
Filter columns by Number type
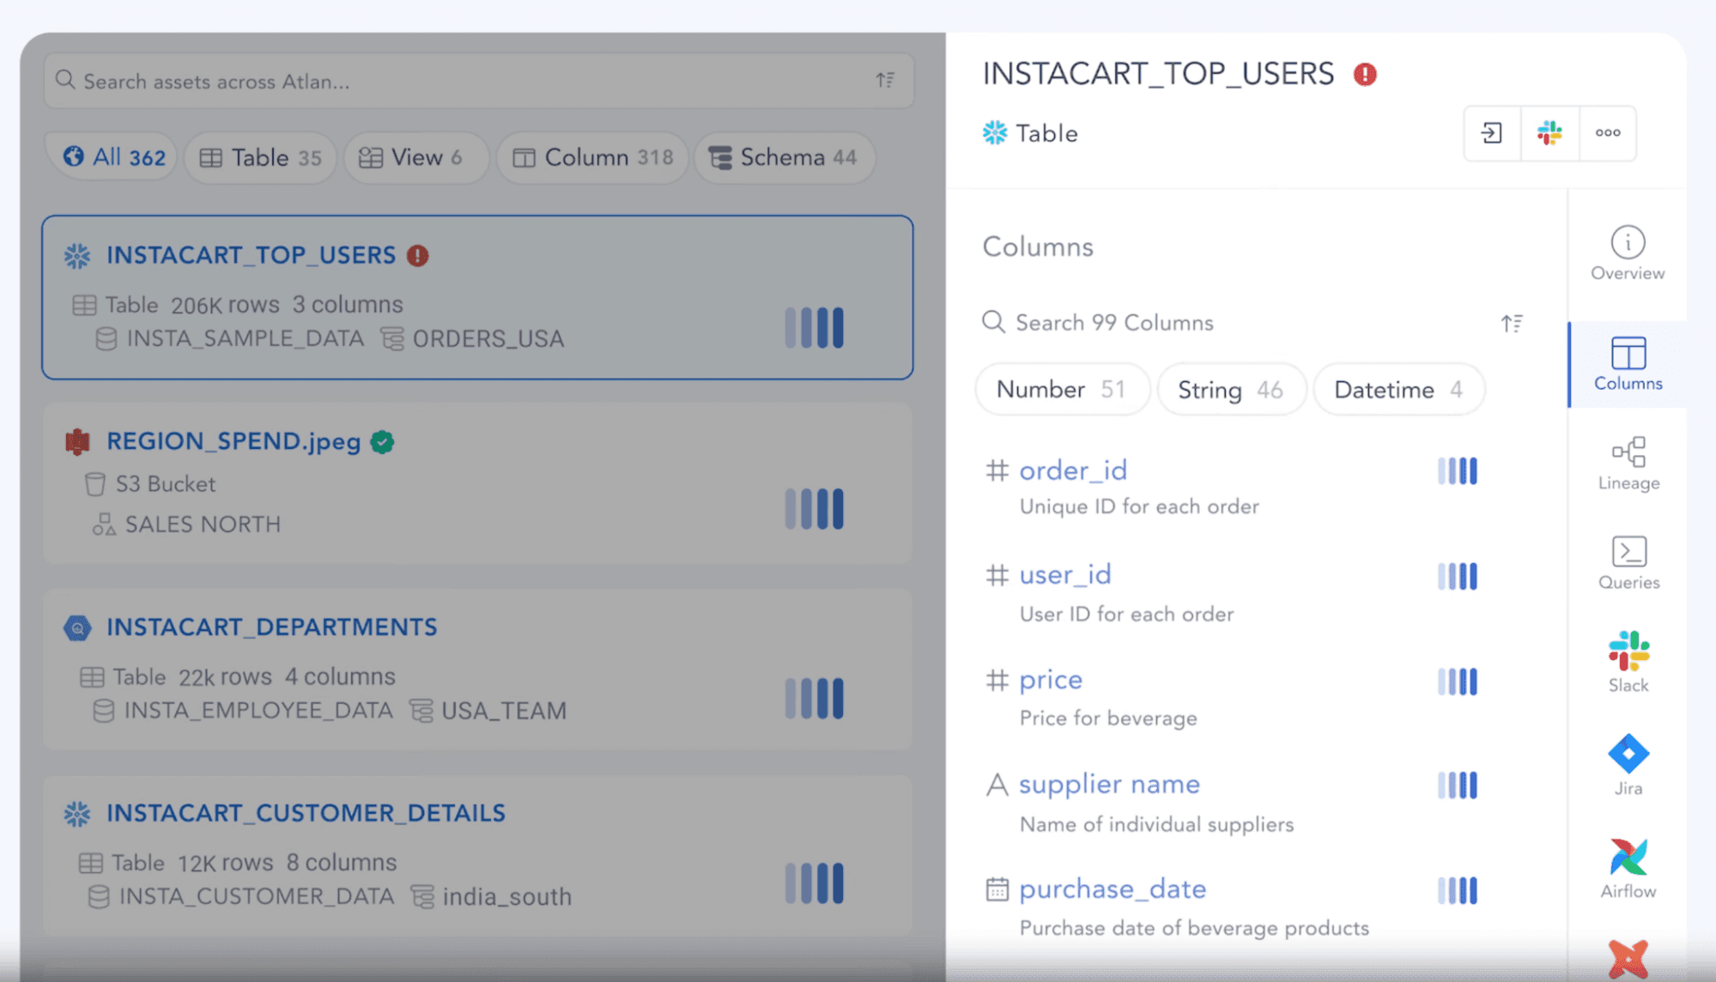(x=1062, y=389)
